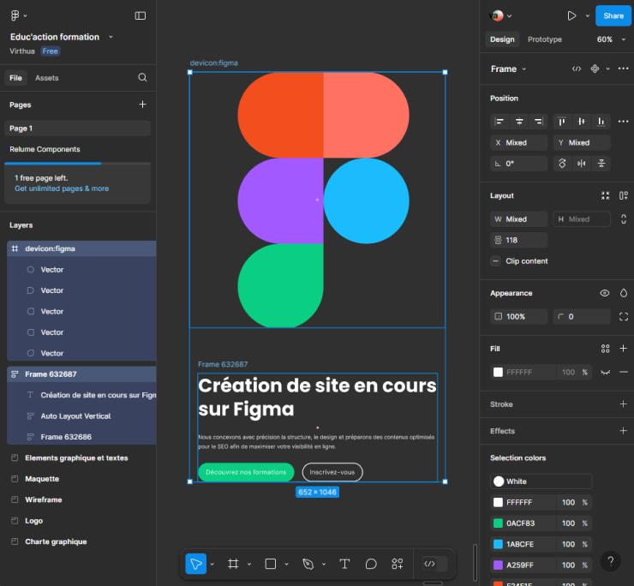Flip selection horizontally

click(582, 164)
